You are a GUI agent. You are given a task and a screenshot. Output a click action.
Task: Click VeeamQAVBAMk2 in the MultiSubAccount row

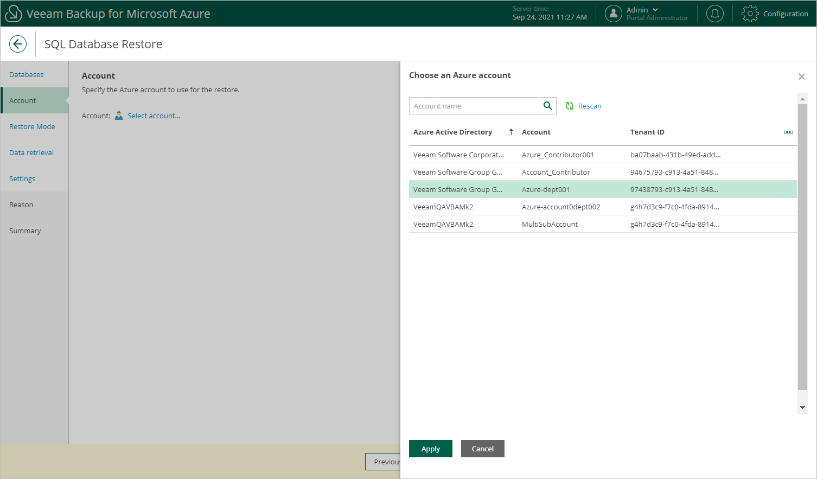click(443, 224)
